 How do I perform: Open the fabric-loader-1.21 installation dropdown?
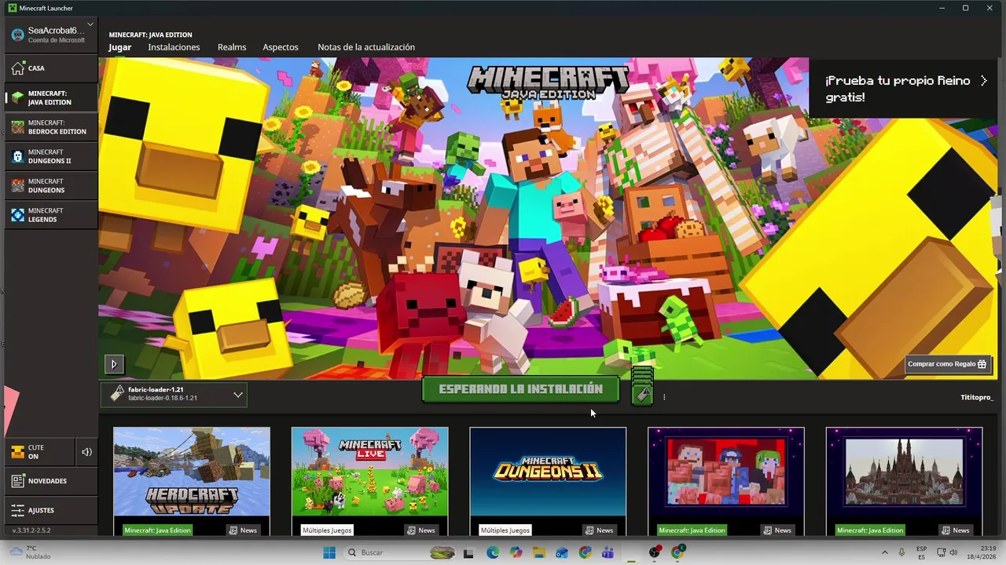tap(174, 394)
